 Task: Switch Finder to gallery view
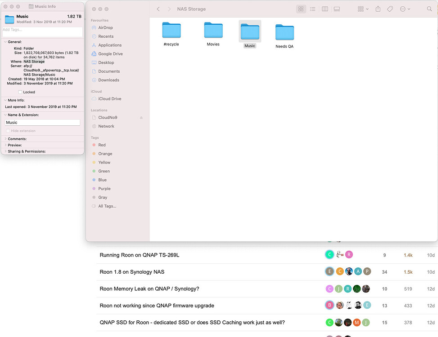click(337, 9)
